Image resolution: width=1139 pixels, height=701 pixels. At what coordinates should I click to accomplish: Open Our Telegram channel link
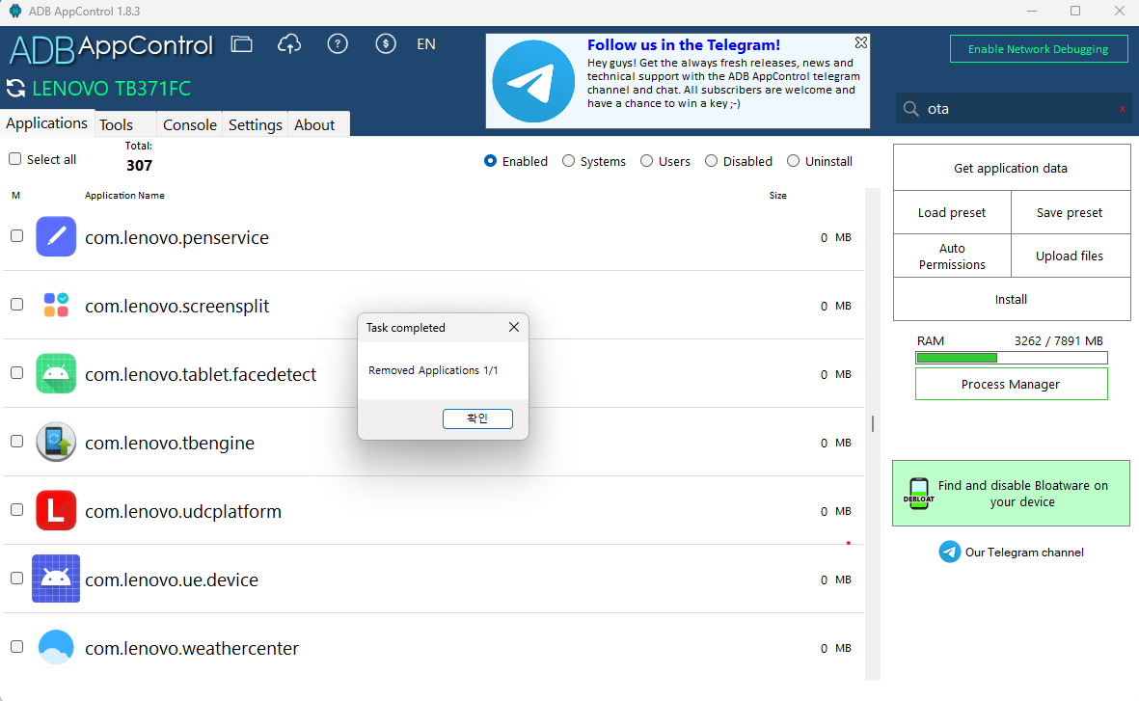1024,553
